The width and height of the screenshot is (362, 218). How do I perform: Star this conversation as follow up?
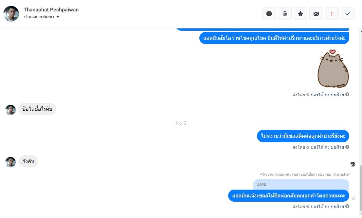pos(300,14)
